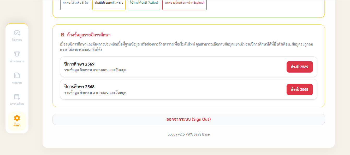
Task: Click the ล้างปี 2568 red button
Action: click(300, 89)
